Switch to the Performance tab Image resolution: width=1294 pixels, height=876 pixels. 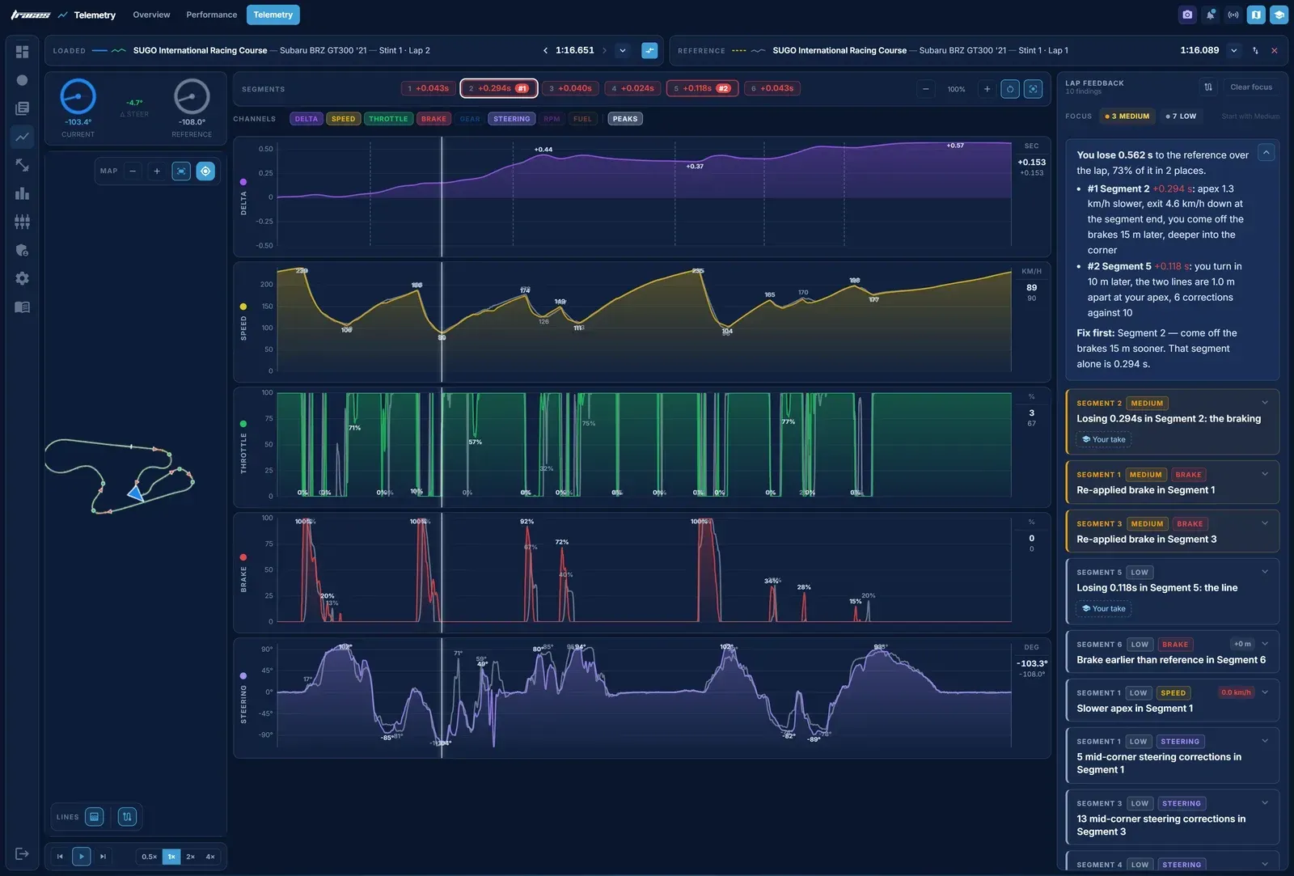[212, 15]
